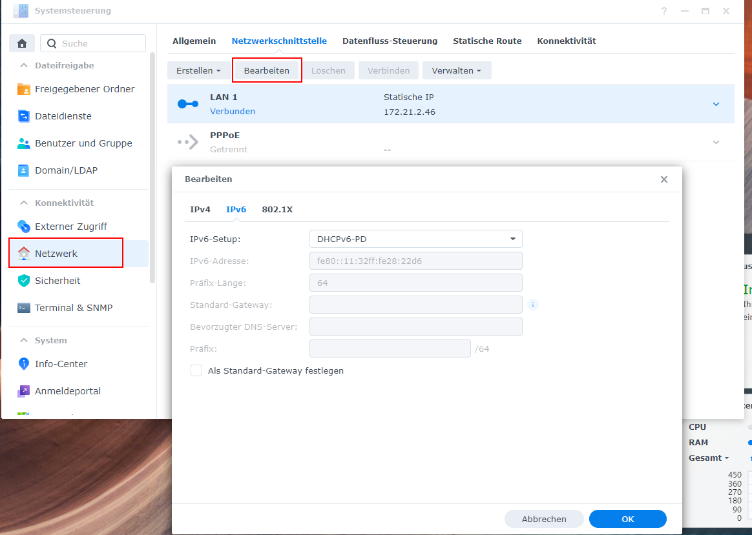Confirm changes with the OK button
This screenshot has height=535, width=752.
[627, 518]
